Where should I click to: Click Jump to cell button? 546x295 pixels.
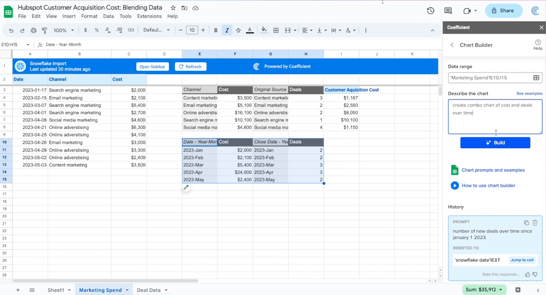point(522,260)
